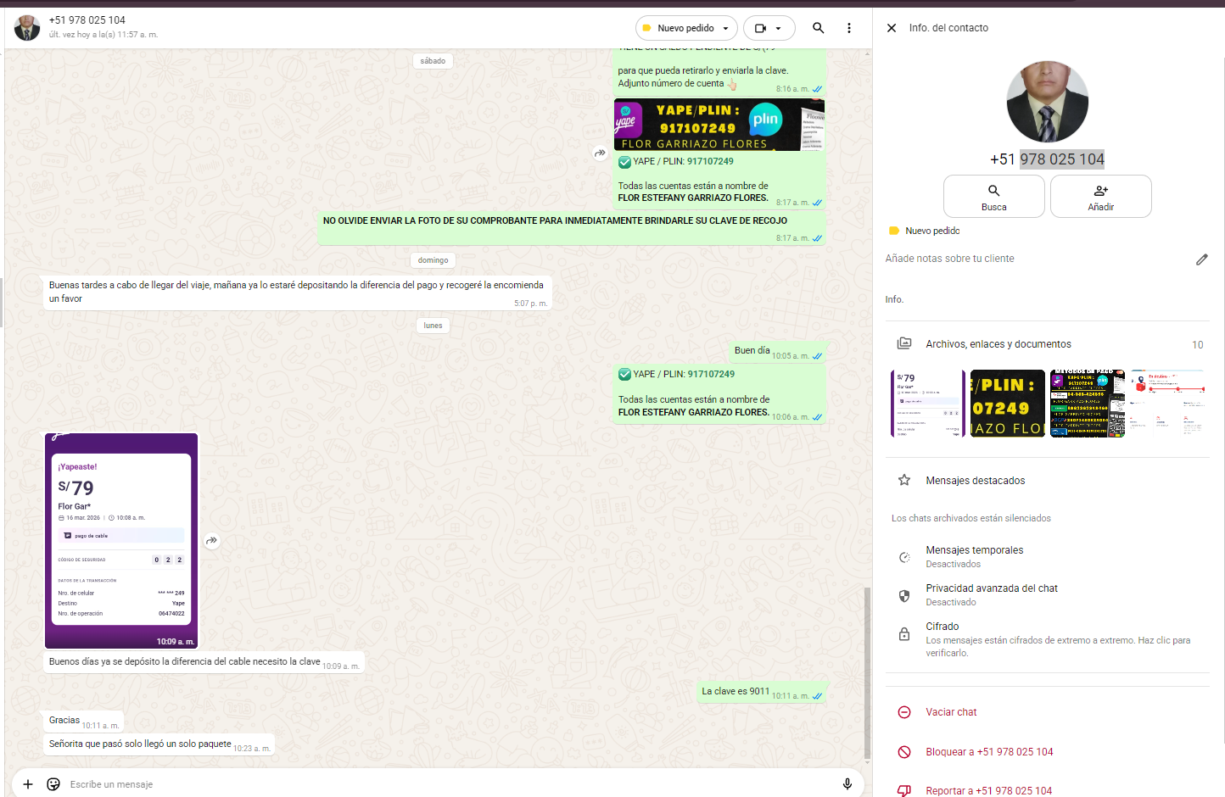Click forward arrow beside YAPE/PLIN banner
The width and height of the screenshot is (1225, 797).
click(x=600, y=153)
